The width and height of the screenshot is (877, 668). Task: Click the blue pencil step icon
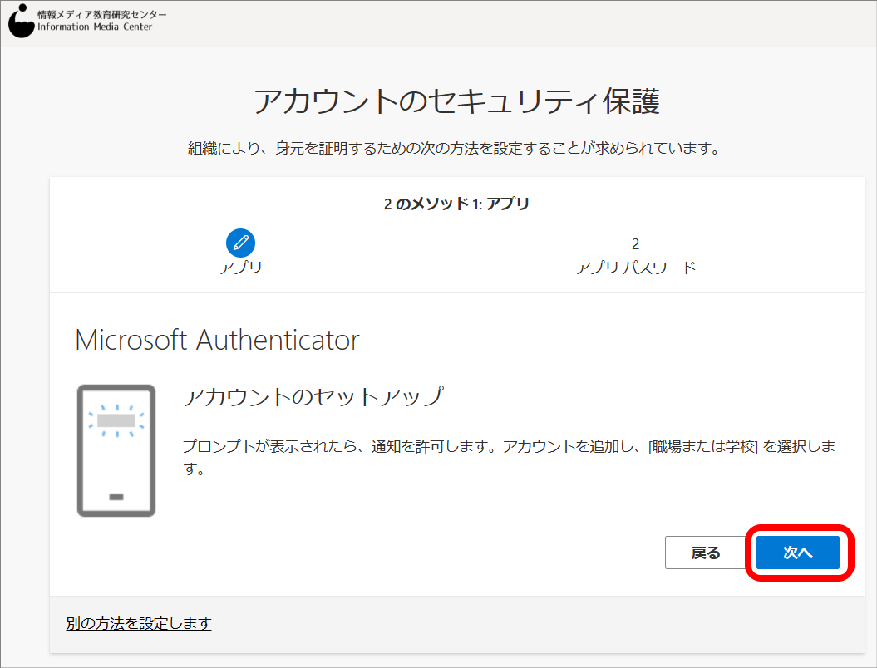click(240, 243)
